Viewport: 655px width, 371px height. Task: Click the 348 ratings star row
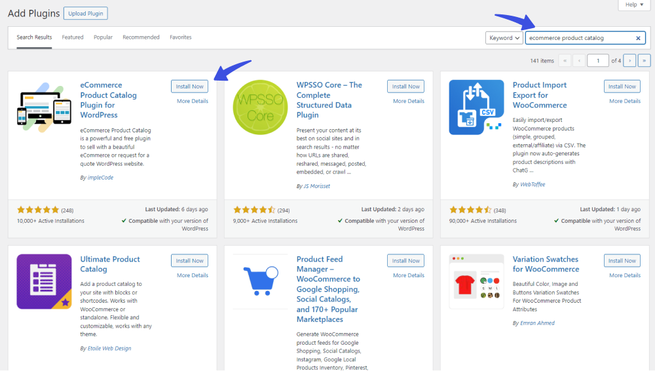(470, 210)
